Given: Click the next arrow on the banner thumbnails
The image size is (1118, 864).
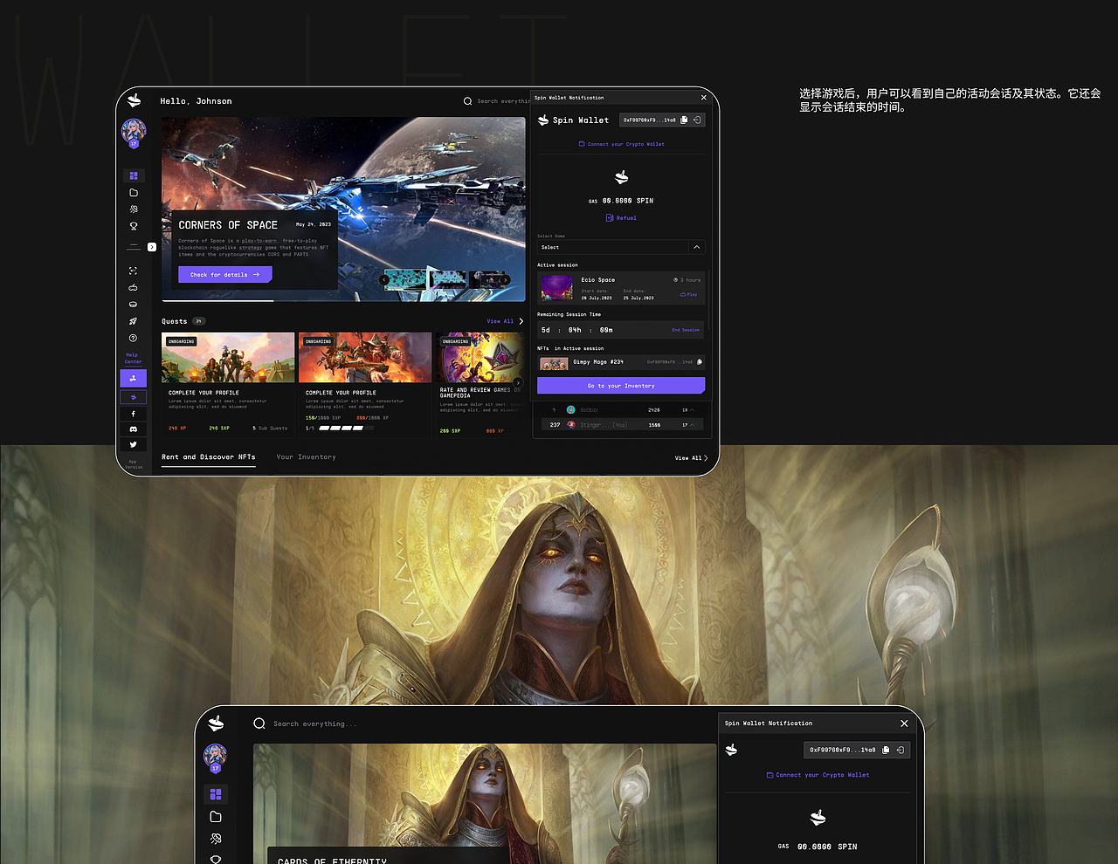Looking at the screenshot, I should coord(505,280).
